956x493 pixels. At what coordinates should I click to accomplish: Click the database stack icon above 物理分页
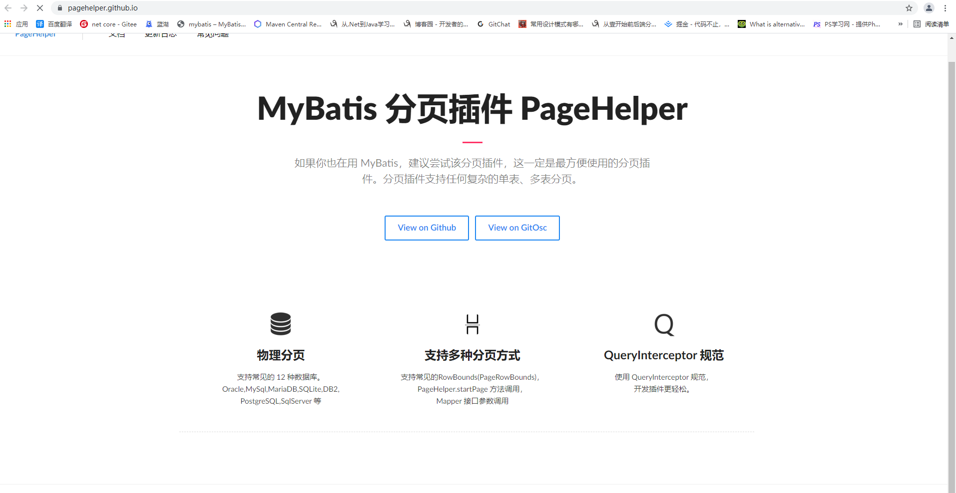click(x=281, y=324)
